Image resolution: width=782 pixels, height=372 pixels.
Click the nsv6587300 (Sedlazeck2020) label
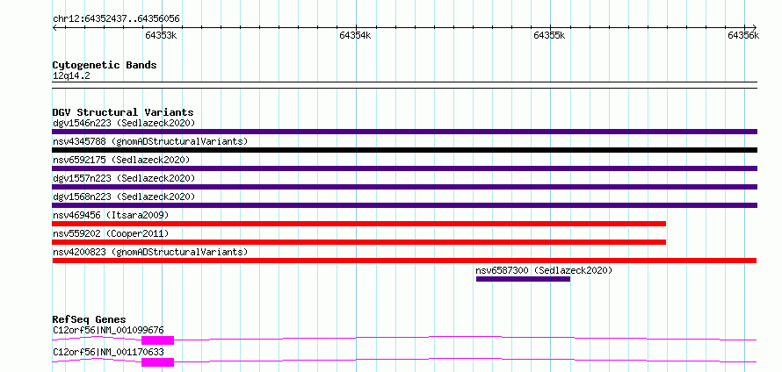tap(544, 270)
